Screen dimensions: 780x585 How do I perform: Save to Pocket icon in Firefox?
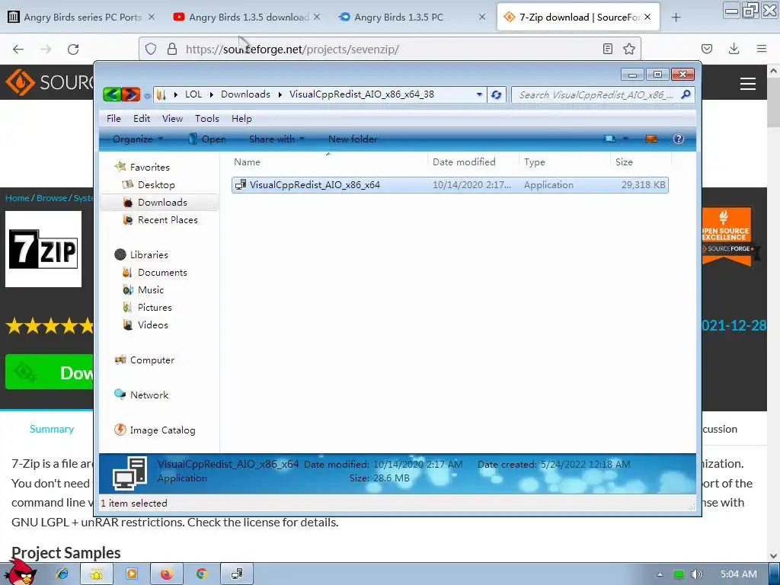706,49
